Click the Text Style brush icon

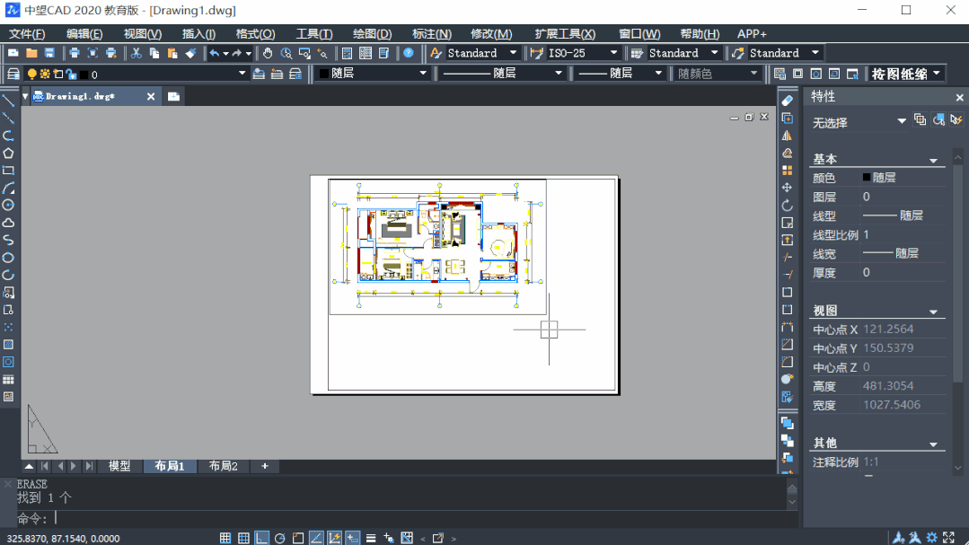(436, 53)
